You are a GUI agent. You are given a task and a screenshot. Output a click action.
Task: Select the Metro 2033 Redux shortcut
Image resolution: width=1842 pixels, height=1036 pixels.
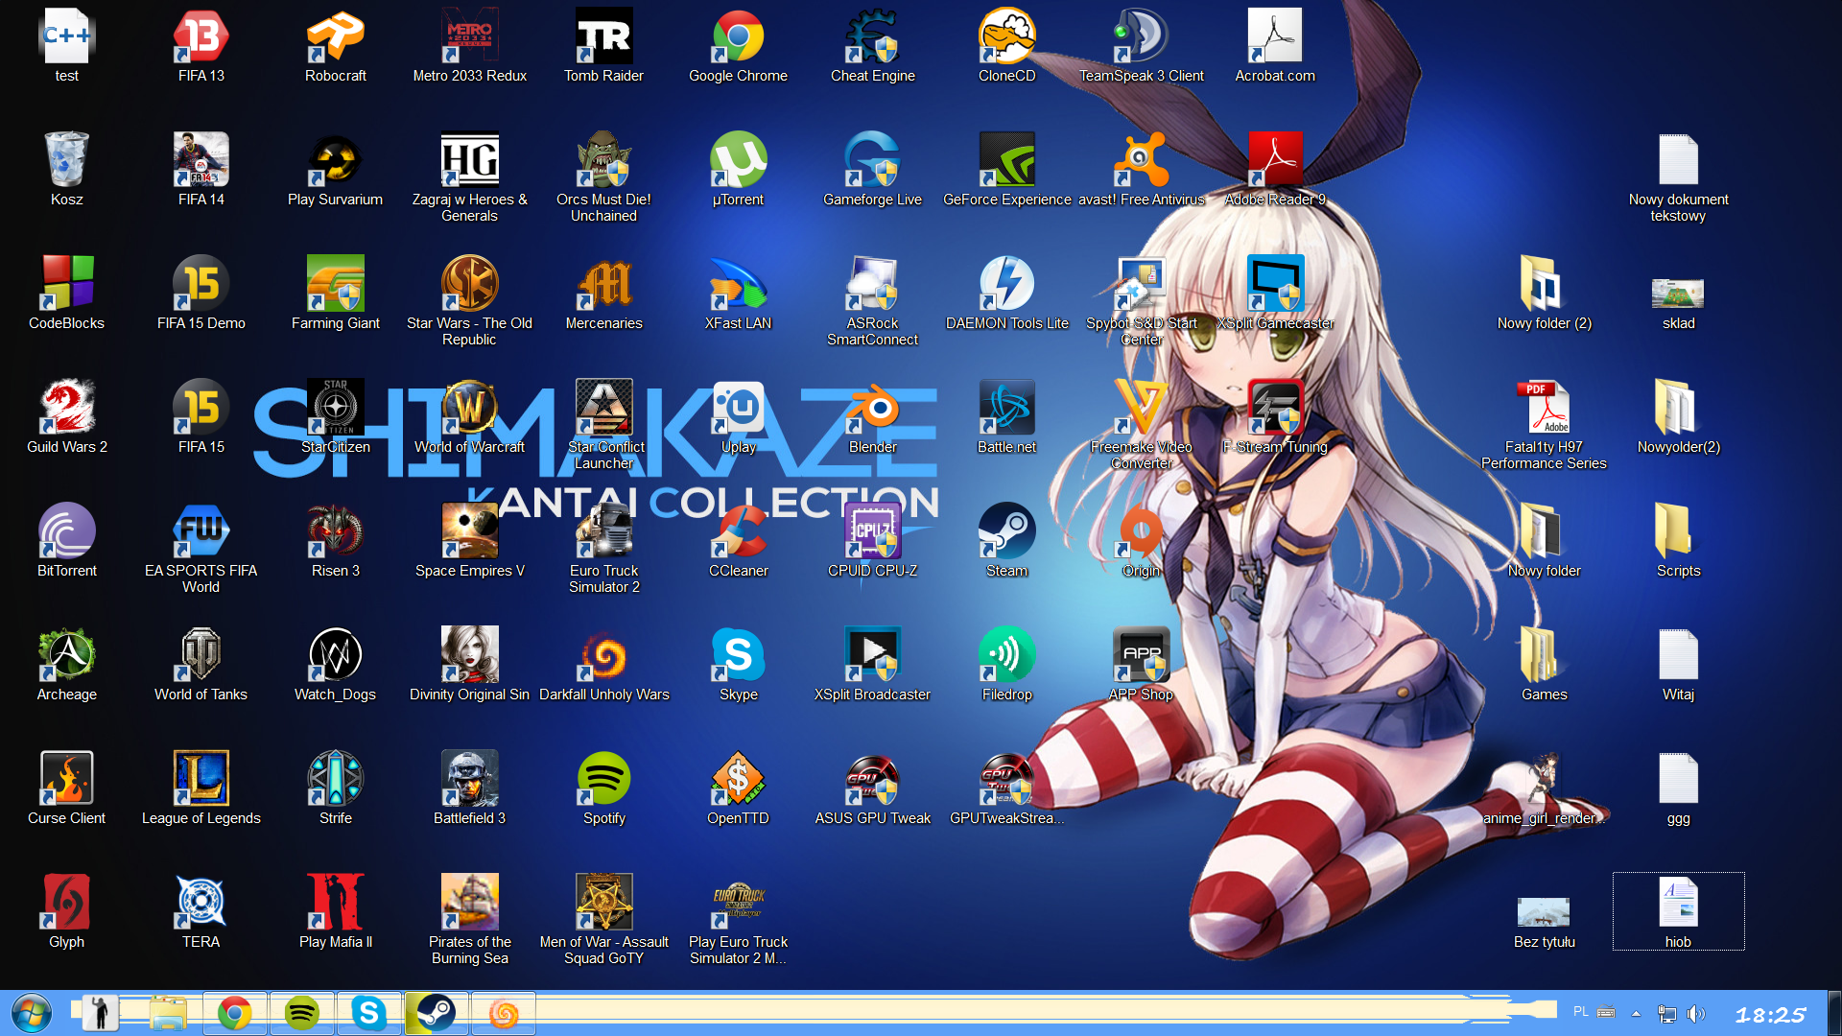tap(470, 45)
